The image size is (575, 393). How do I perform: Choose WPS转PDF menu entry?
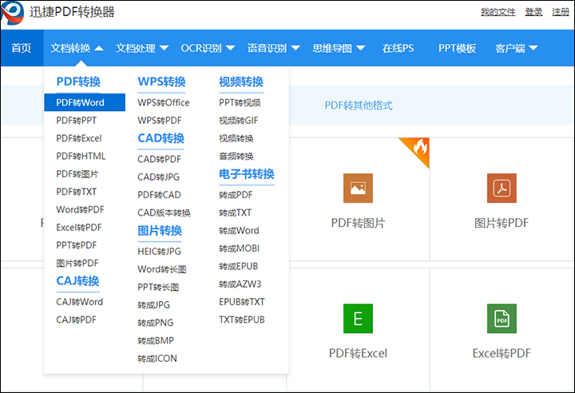click(160, 121)
